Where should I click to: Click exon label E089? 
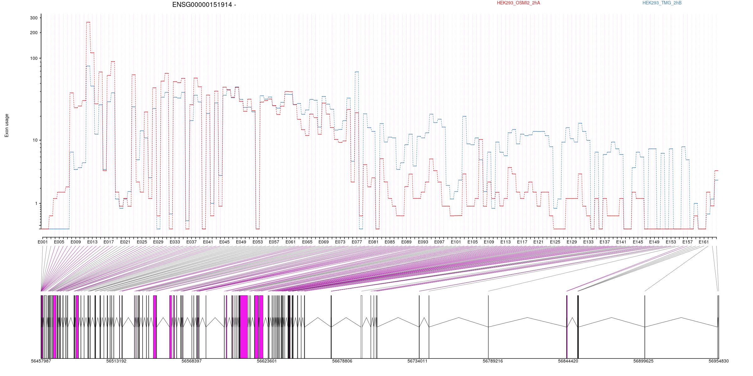pos(406,242)
